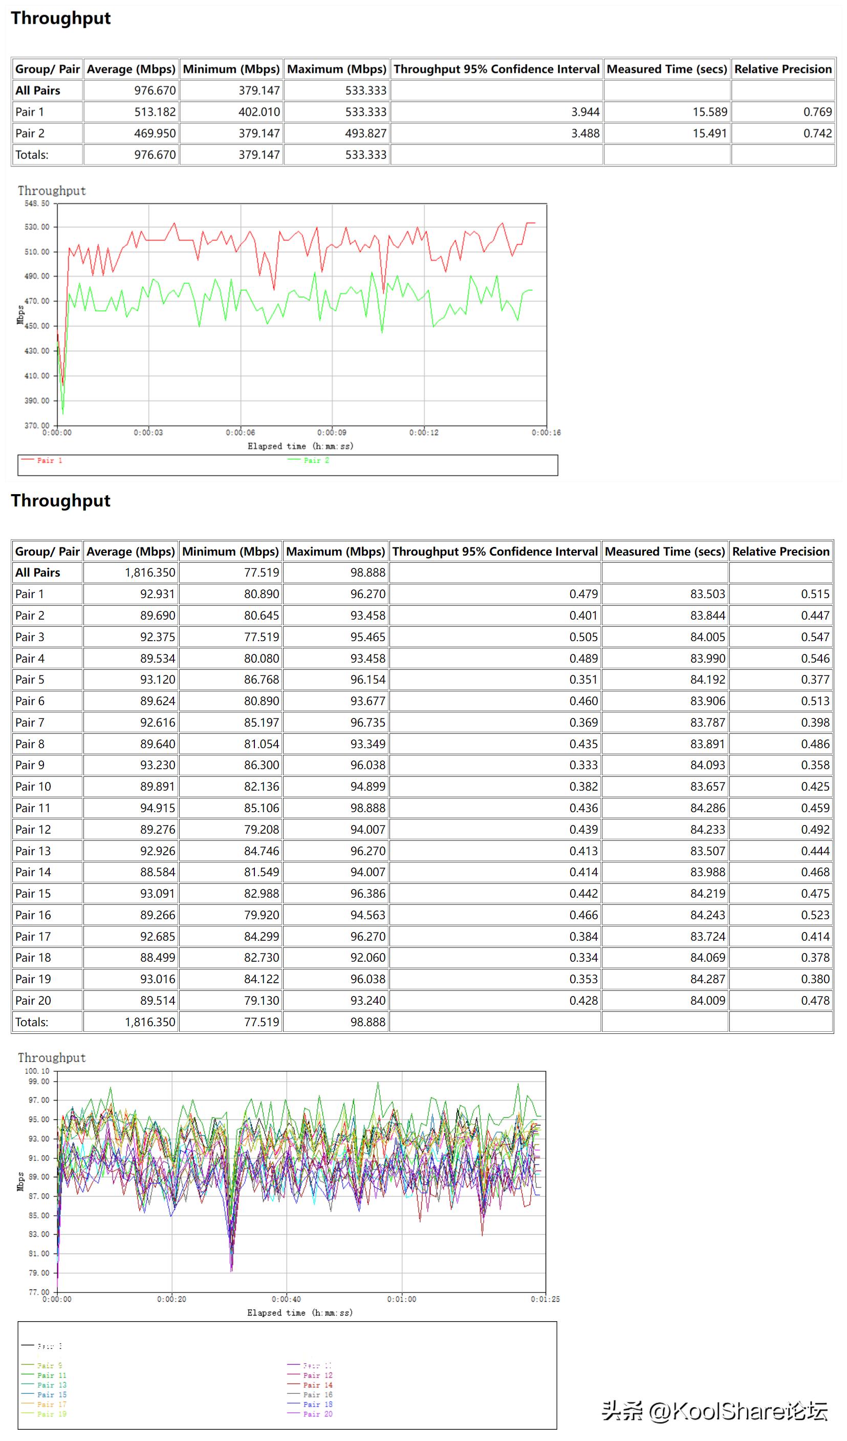The width and height of the screenshot is (847, 1441).
Task: Click the "77.519" minimum in the Pair 3 row
Action: click(x=262, y=637)
